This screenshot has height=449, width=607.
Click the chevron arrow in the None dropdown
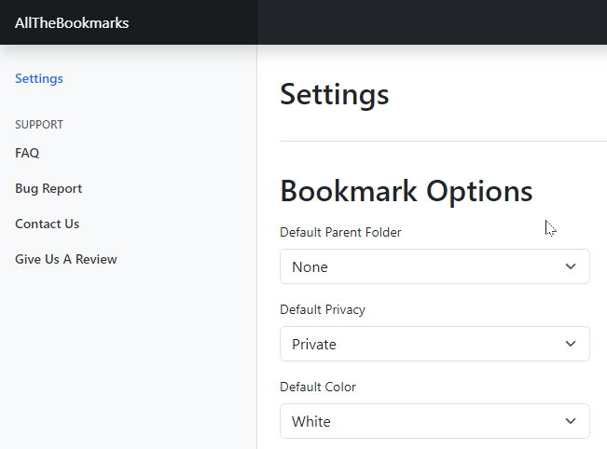571,266
